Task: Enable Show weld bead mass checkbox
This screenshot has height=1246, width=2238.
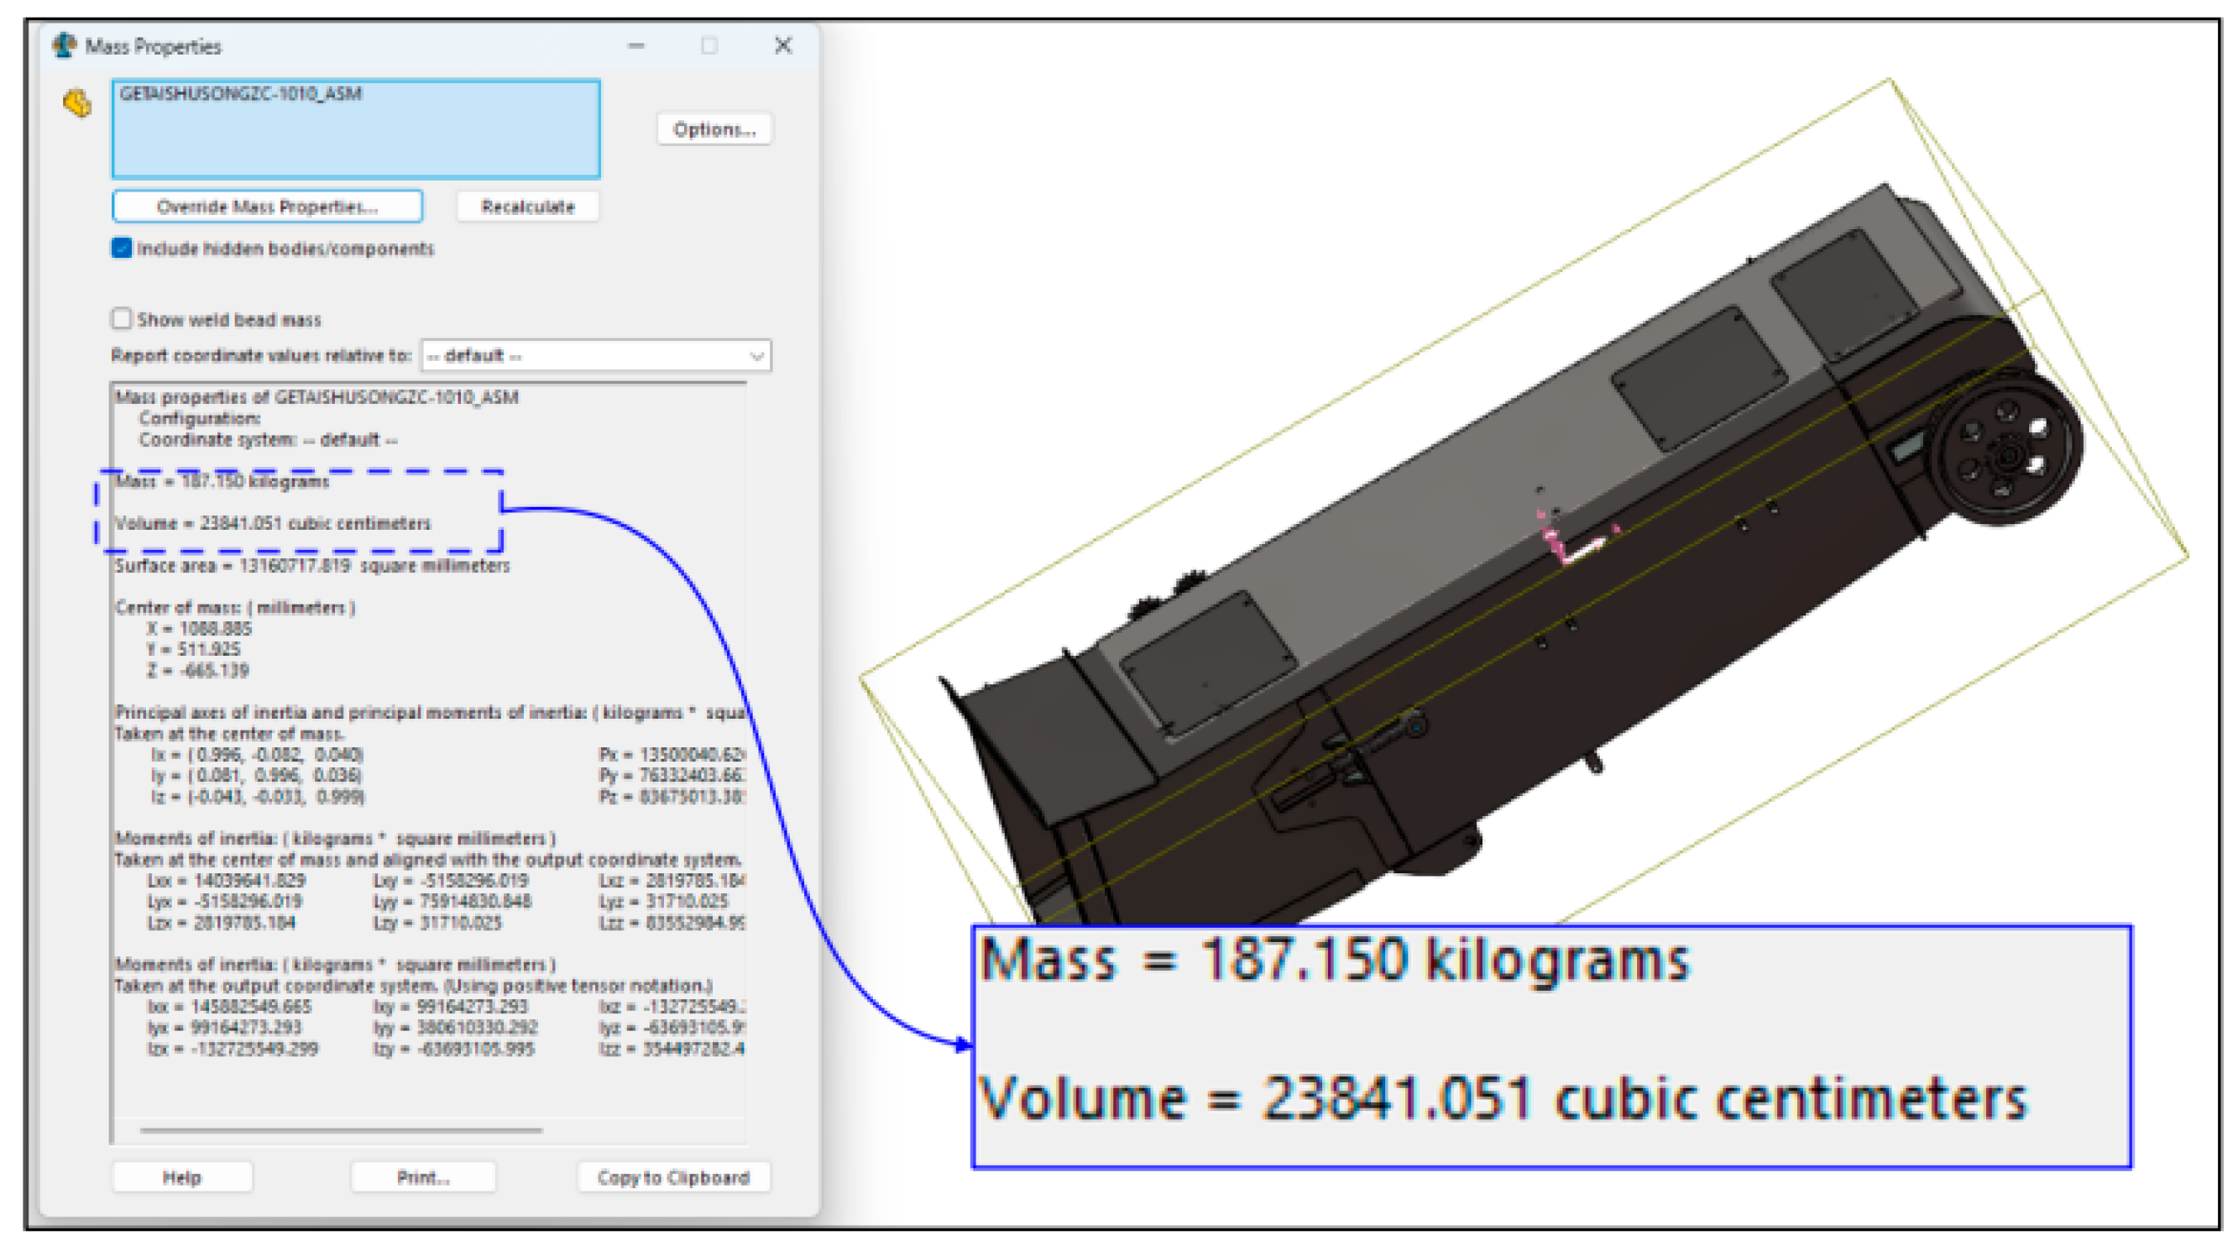Action: click(122, 319)
